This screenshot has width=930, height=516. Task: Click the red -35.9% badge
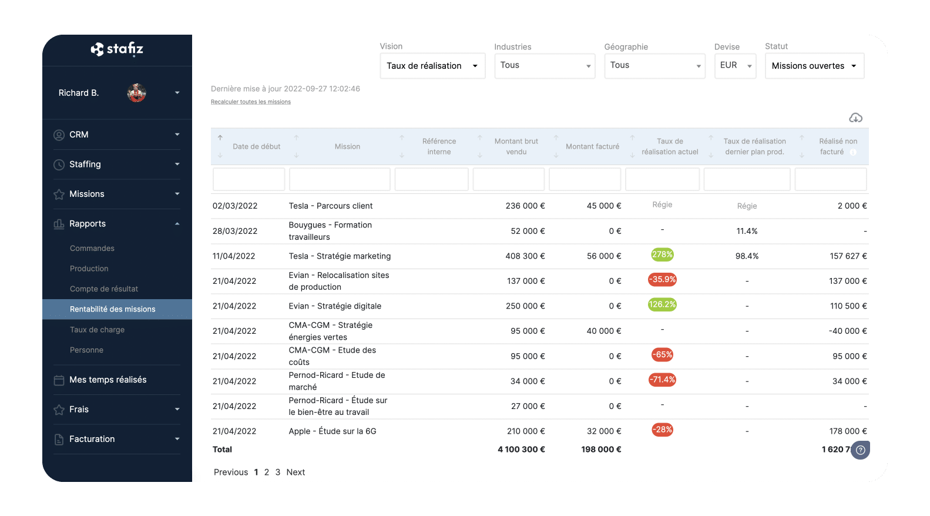pos(662,280)
